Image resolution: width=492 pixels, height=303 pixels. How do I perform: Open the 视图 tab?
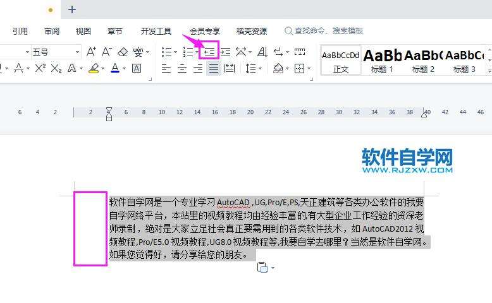83,31
